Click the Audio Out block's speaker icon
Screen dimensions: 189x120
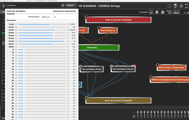click(86, 98)
